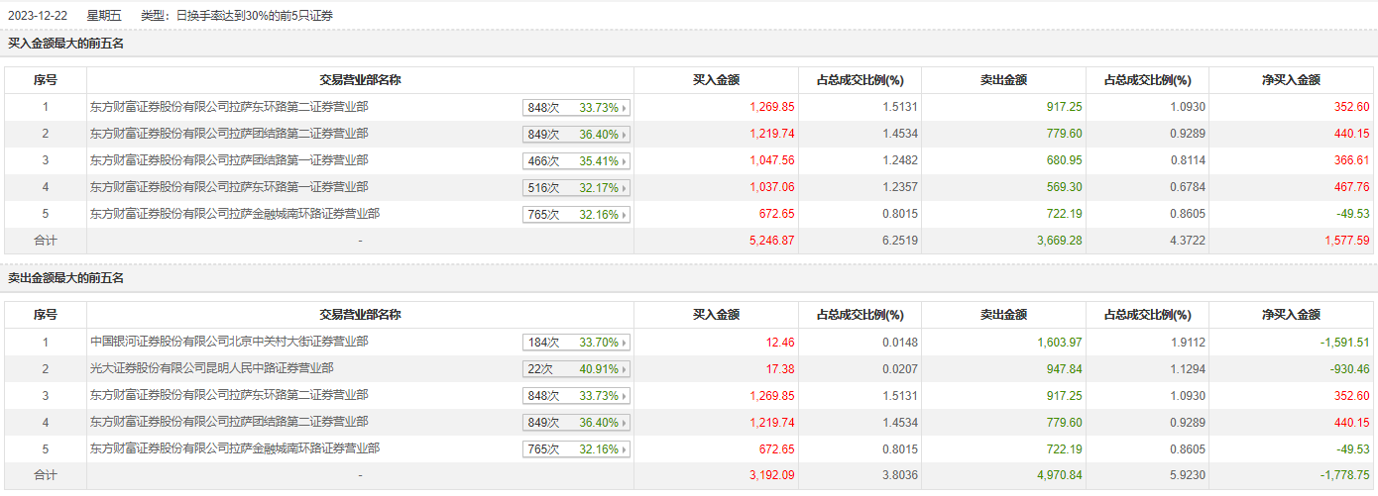This screenshot has height=496, width=1378.
Task: Click 拉萨金融城南环路证券营业部 in the sell-side table
Action: (x=235, y=448)
